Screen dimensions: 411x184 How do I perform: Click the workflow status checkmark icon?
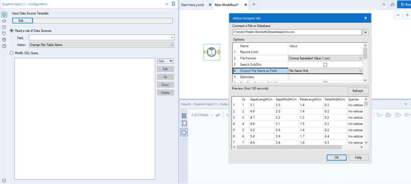tap(4, 180)
